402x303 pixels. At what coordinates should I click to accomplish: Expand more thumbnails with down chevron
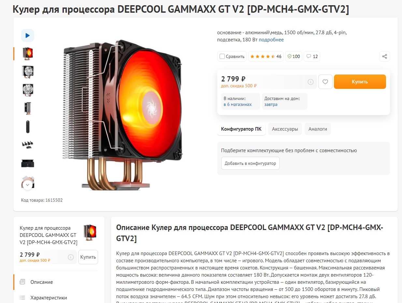pos(28,185)
